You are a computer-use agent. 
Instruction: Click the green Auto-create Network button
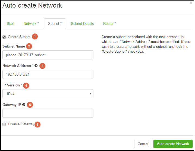pos(173,144)
